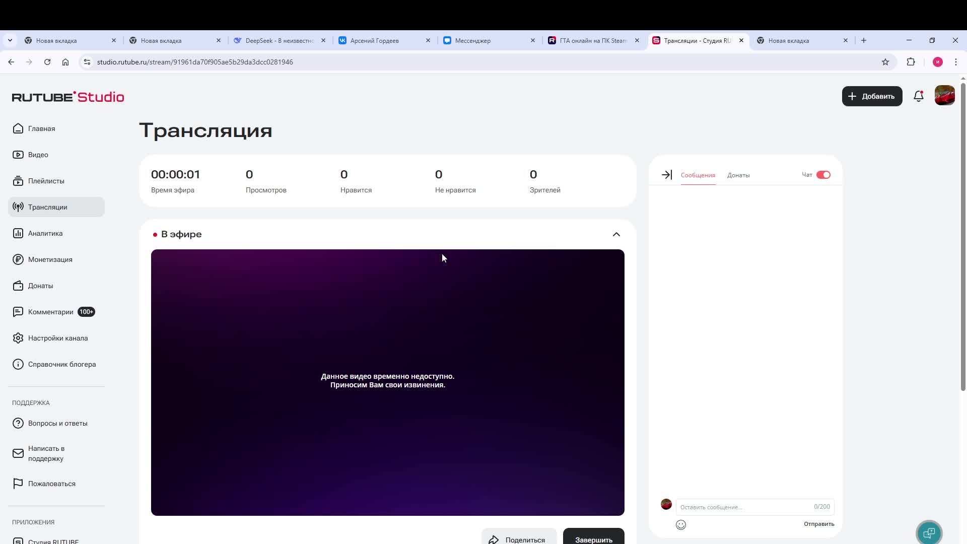Open the emoji picker in chat
Viewport: 967px width, 544px height.
[x=680, y=525]
